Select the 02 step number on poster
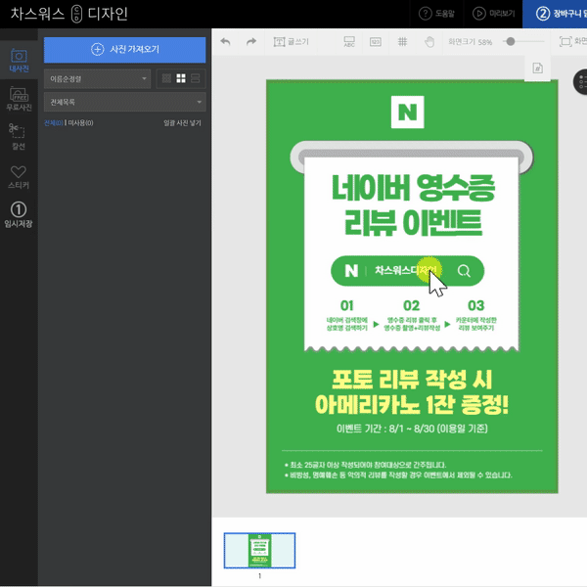The width and height of the screenshot is (587, 587). click(x=411, y=305)
